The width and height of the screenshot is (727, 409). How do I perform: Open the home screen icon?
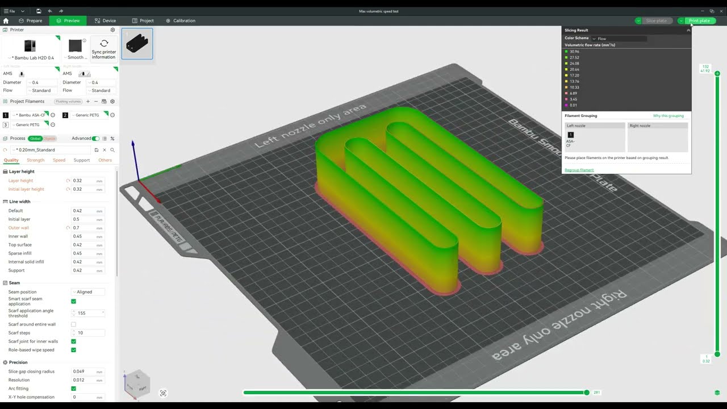[6, 20]
